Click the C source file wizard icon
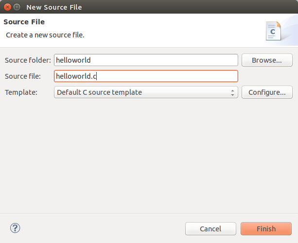The height and width of the screenshot is (243, 298). pyautogui.click(x=273, y=31)
